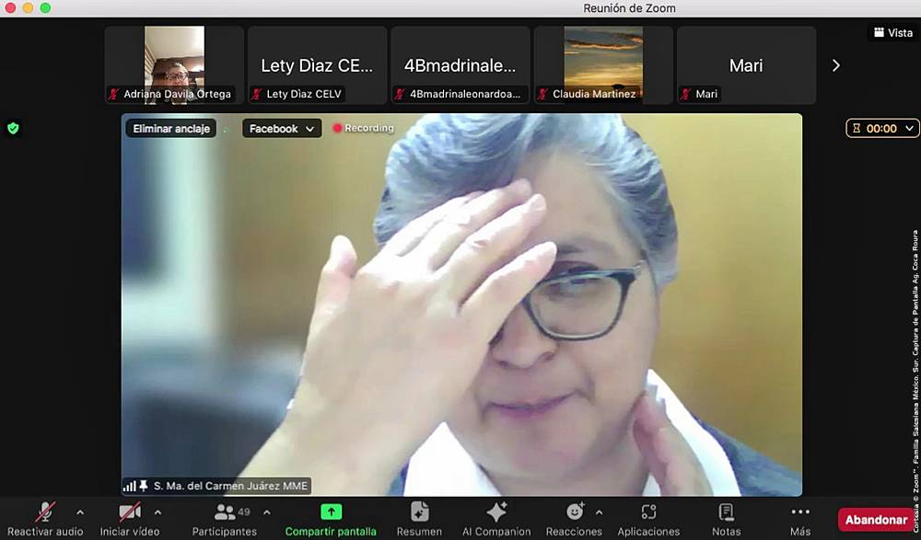Viewport: 921px width, 540px height.
Task: Click muted mic icon on Claudia Martinez
Action: pos(542,94)
